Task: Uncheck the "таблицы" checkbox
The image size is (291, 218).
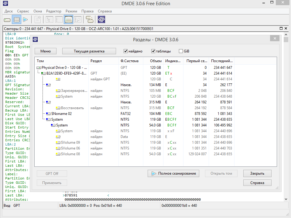Action: (x=153, y=51)
